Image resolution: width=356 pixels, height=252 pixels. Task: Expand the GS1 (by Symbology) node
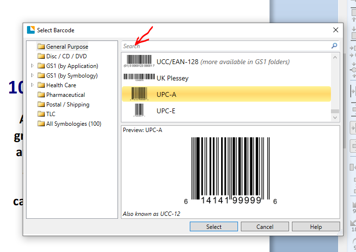(32, 76)
